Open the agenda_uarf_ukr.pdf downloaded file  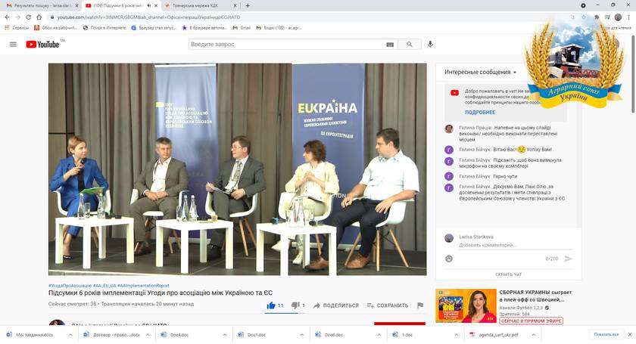(498, 335)
